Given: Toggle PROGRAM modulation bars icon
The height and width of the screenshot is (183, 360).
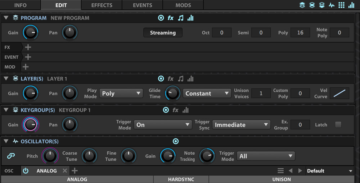Looking at the screenshot, I should [x=190, y=18].
